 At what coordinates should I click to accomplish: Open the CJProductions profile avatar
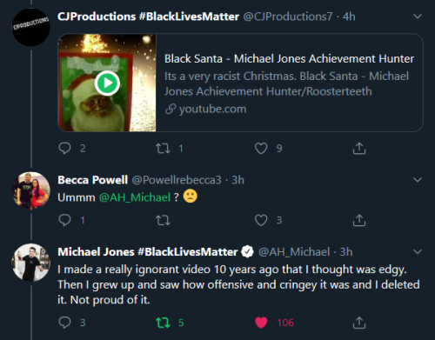(31, 27)
